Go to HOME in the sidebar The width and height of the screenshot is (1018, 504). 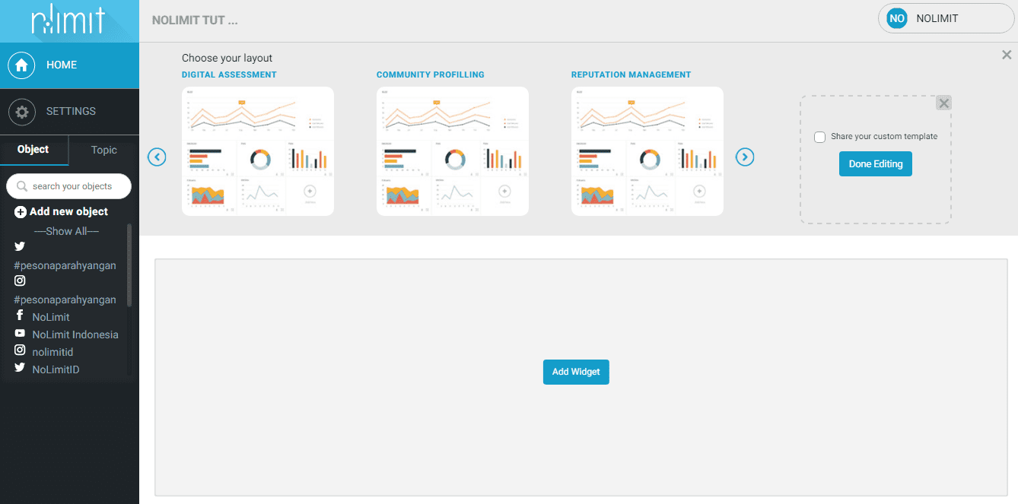[x=69, y=65]
